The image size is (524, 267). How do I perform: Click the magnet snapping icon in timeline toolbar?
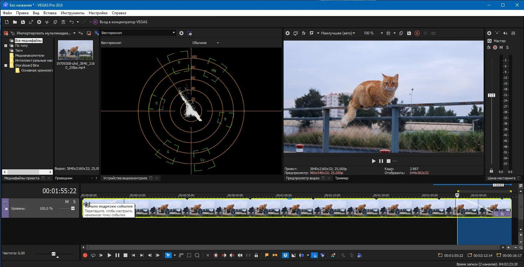285,256
